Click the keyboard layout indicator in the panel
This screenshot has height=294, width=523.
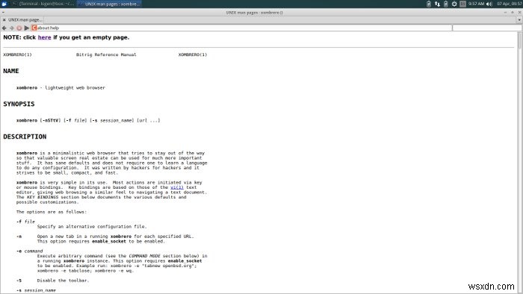coord(462,4)
